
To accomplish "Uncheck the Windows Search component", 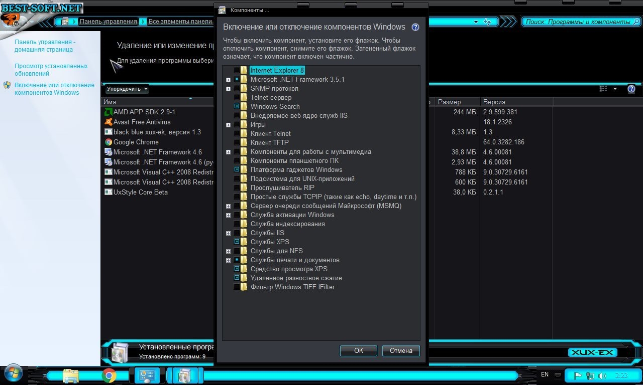I will (x=237, y=106).
